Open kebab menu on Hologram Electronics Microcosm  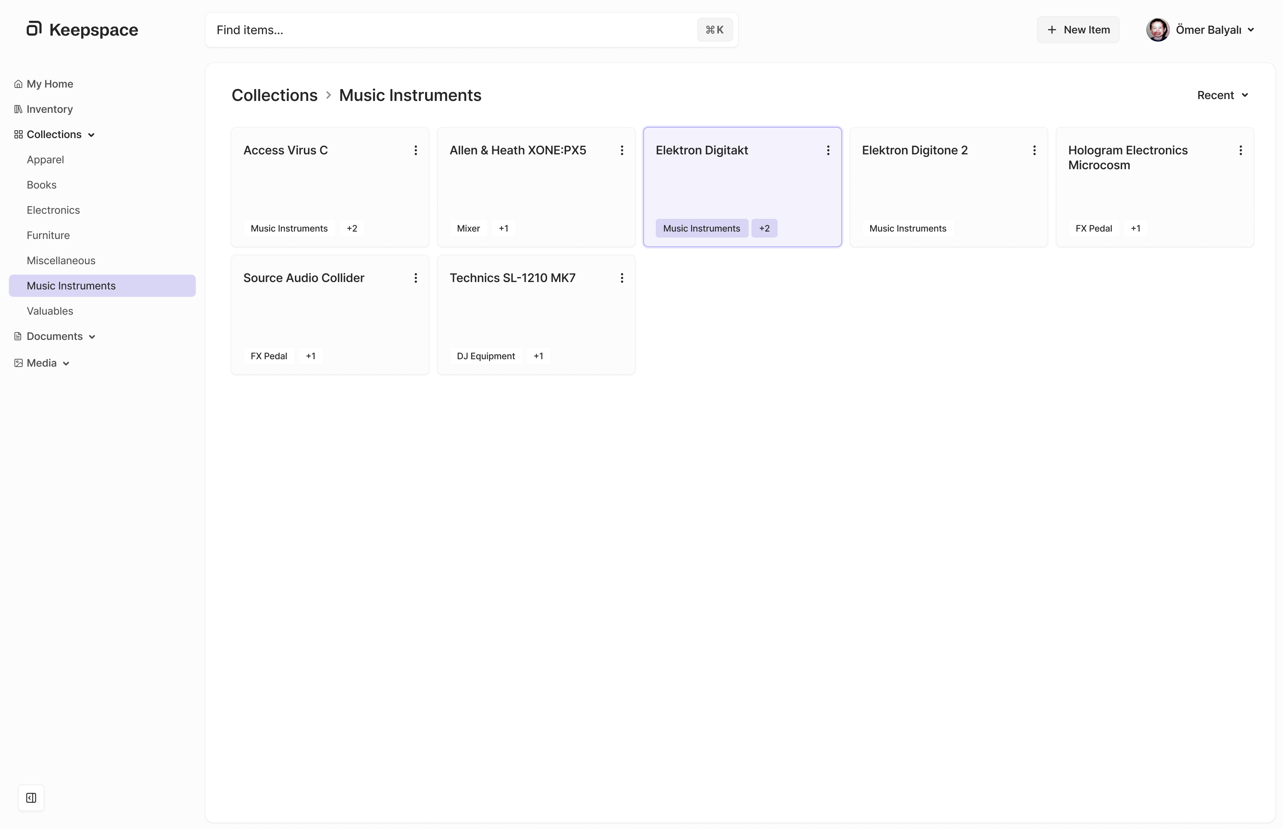point(1240,150)
